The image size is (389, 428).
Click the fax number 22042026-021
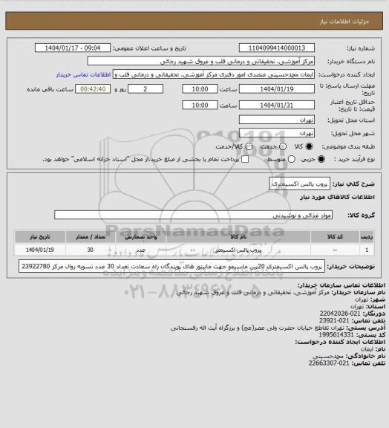click(x=340, y=314)
